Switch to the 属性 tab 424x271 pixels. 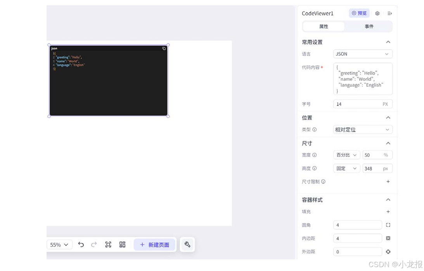click(324, 26)
